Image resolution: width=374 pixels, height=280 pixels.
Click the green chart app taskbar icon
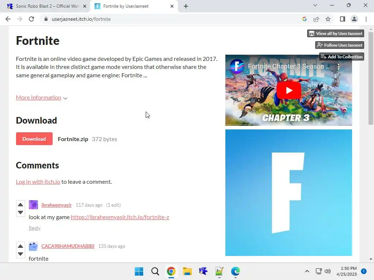219,271
